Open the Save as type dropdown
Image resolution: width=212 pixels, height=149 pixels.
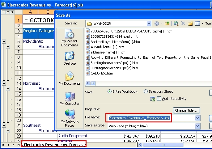[197, 126]
